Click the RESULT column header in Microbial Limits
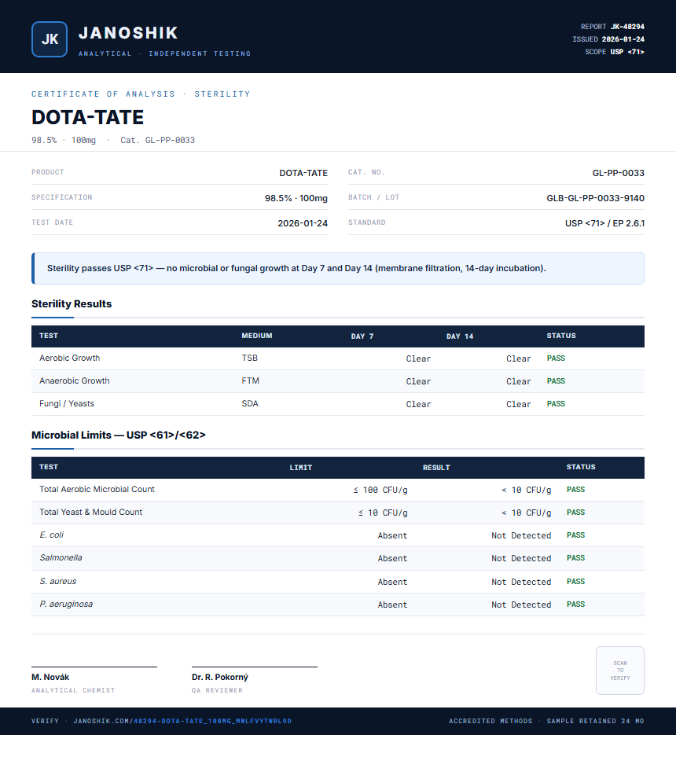 tap(436, 468)
